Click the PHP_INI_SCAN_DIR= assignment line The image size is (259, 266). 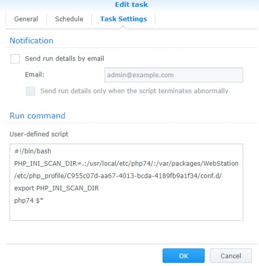pyautogui.click(x=126, y=163)
